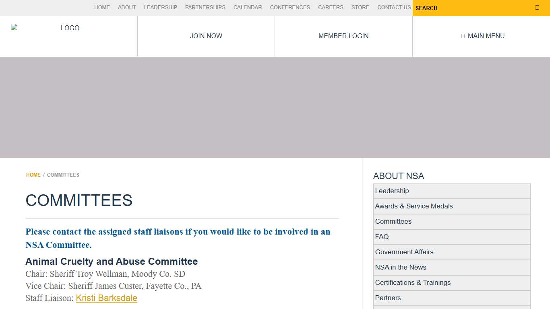Click inside the SEARCH input field

click(x=463, y=8)
